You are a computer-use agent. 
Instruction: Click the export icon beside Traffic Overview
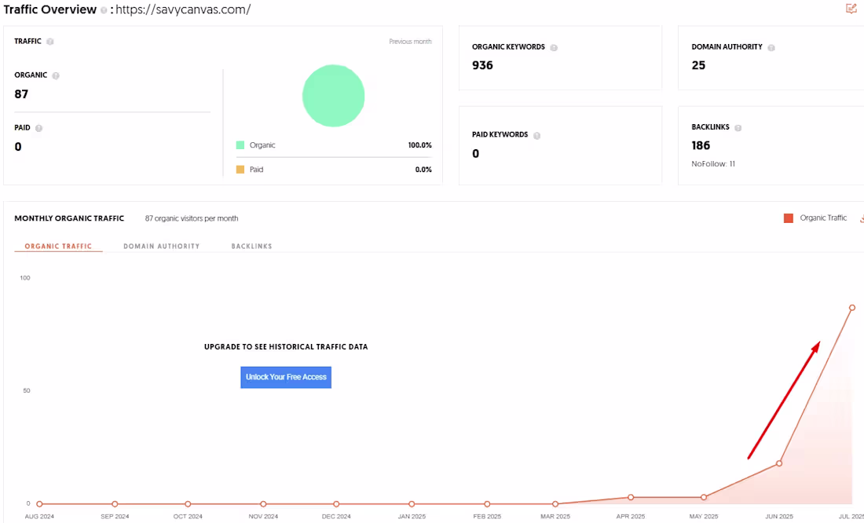click(x=851, y=9)
